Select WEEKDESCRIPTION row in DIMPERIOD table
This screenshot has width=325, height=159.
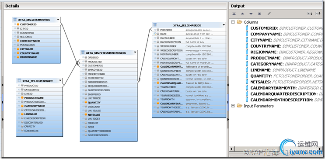[x=189, y=50]
